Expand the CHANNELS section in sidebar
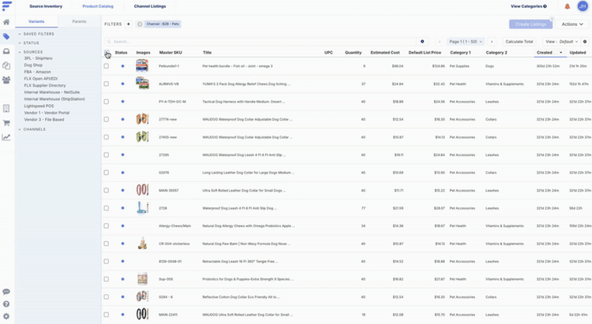This screenshot has height=324, width=592. [x=34, y=128]
